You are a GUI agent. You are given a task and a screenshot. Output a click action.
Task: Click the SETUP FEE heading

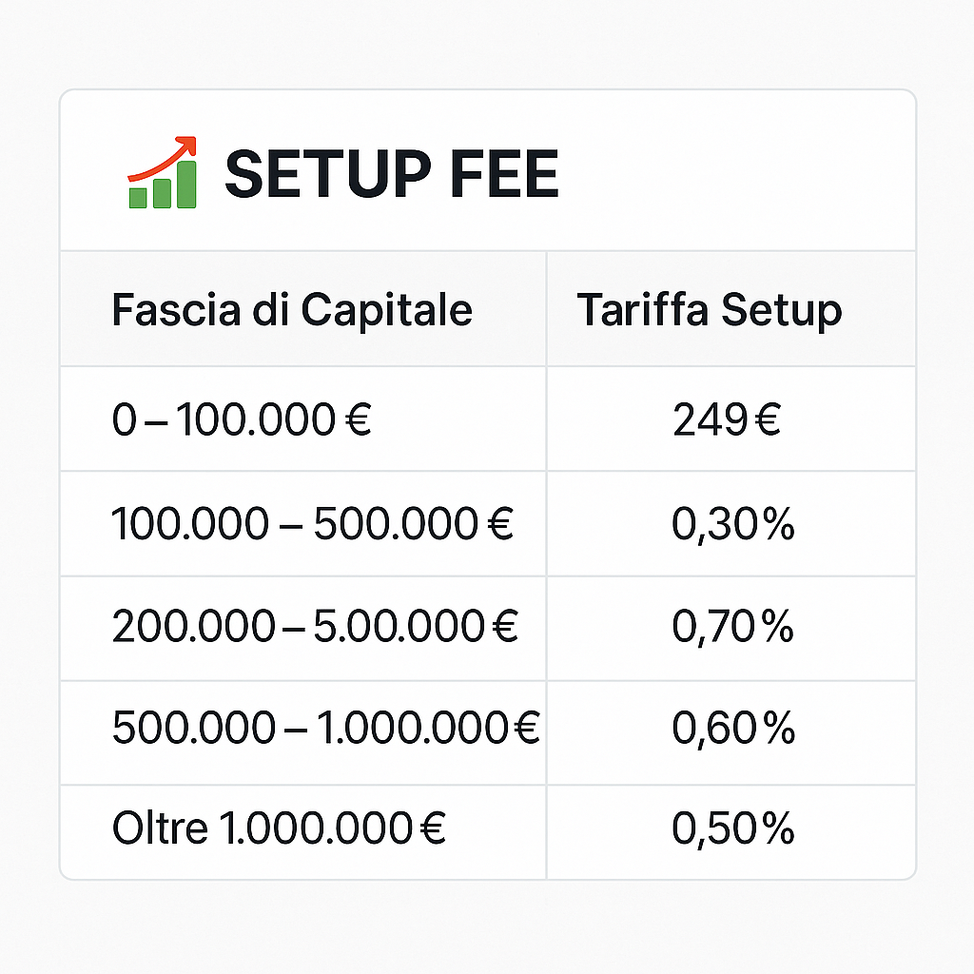tap(391, 174)
